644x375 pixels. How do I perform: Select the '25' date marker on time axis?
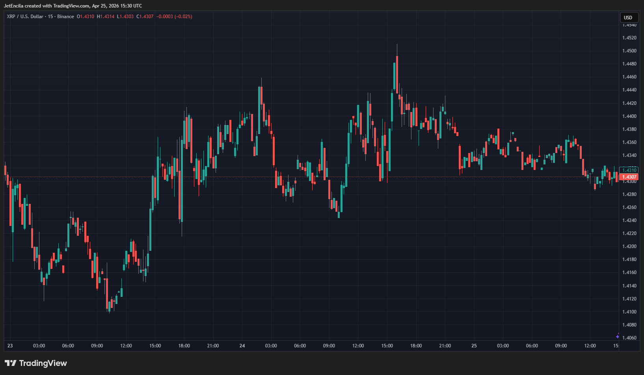pyautogui.click(x=474, y=346)
